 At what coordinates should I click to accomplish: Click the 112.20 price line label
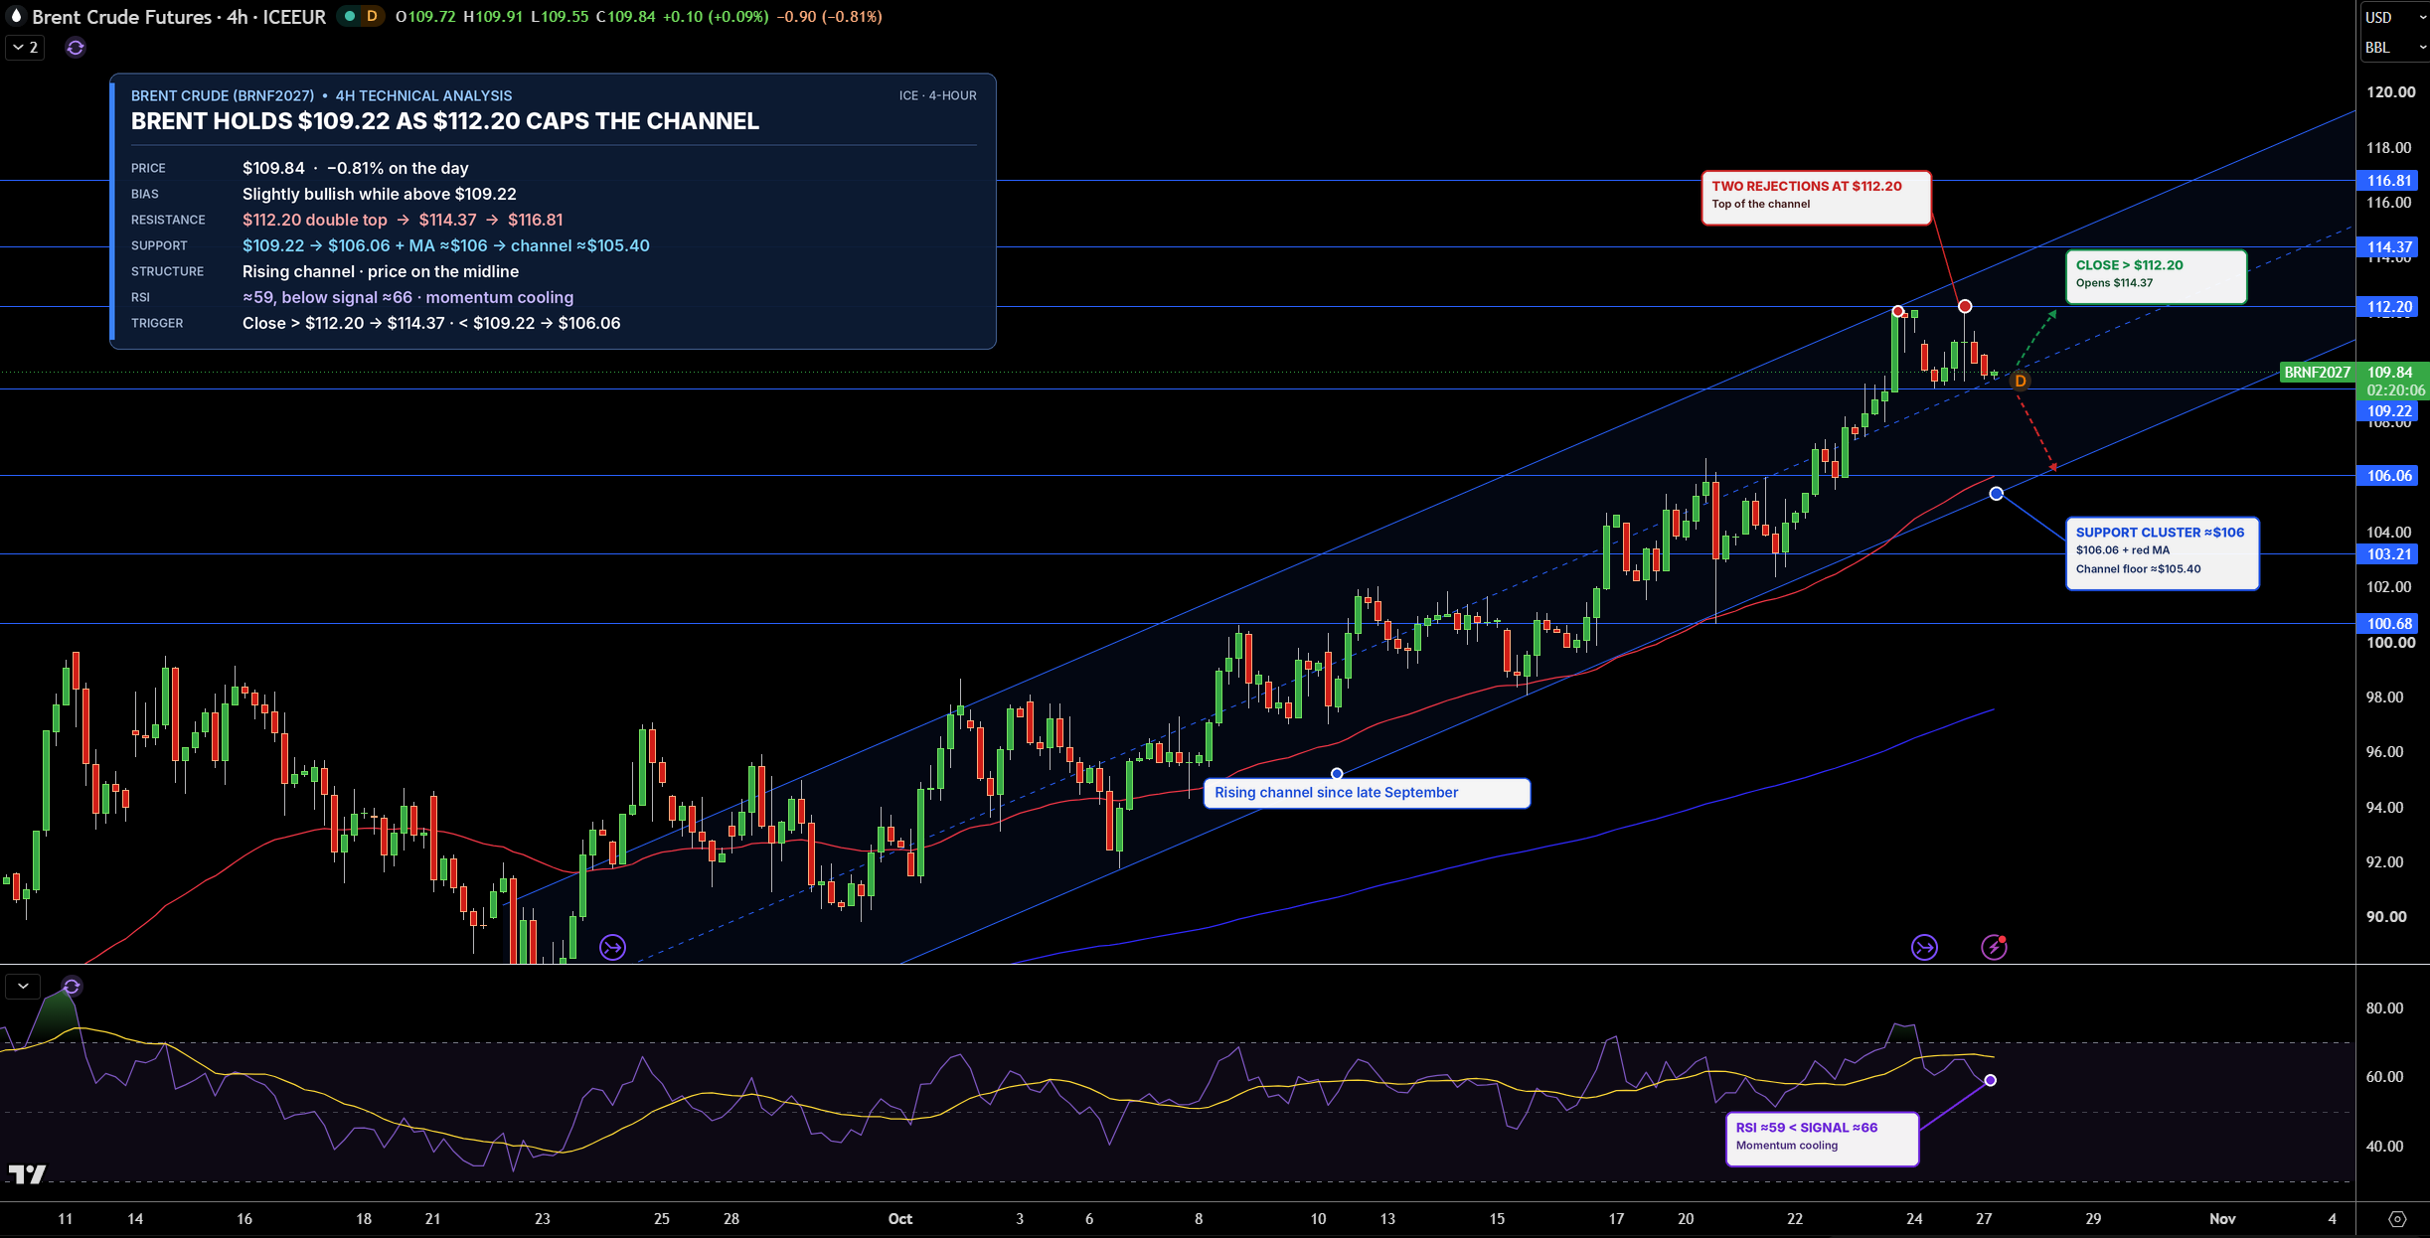tap(2388, 306)
